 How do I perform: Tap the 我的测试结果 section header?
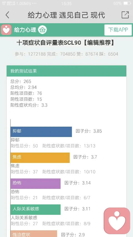pyautogui.click(x=66, y=71)
